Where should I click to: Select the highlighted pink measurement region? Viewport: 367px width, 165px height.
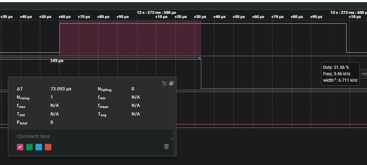[130, 38]
